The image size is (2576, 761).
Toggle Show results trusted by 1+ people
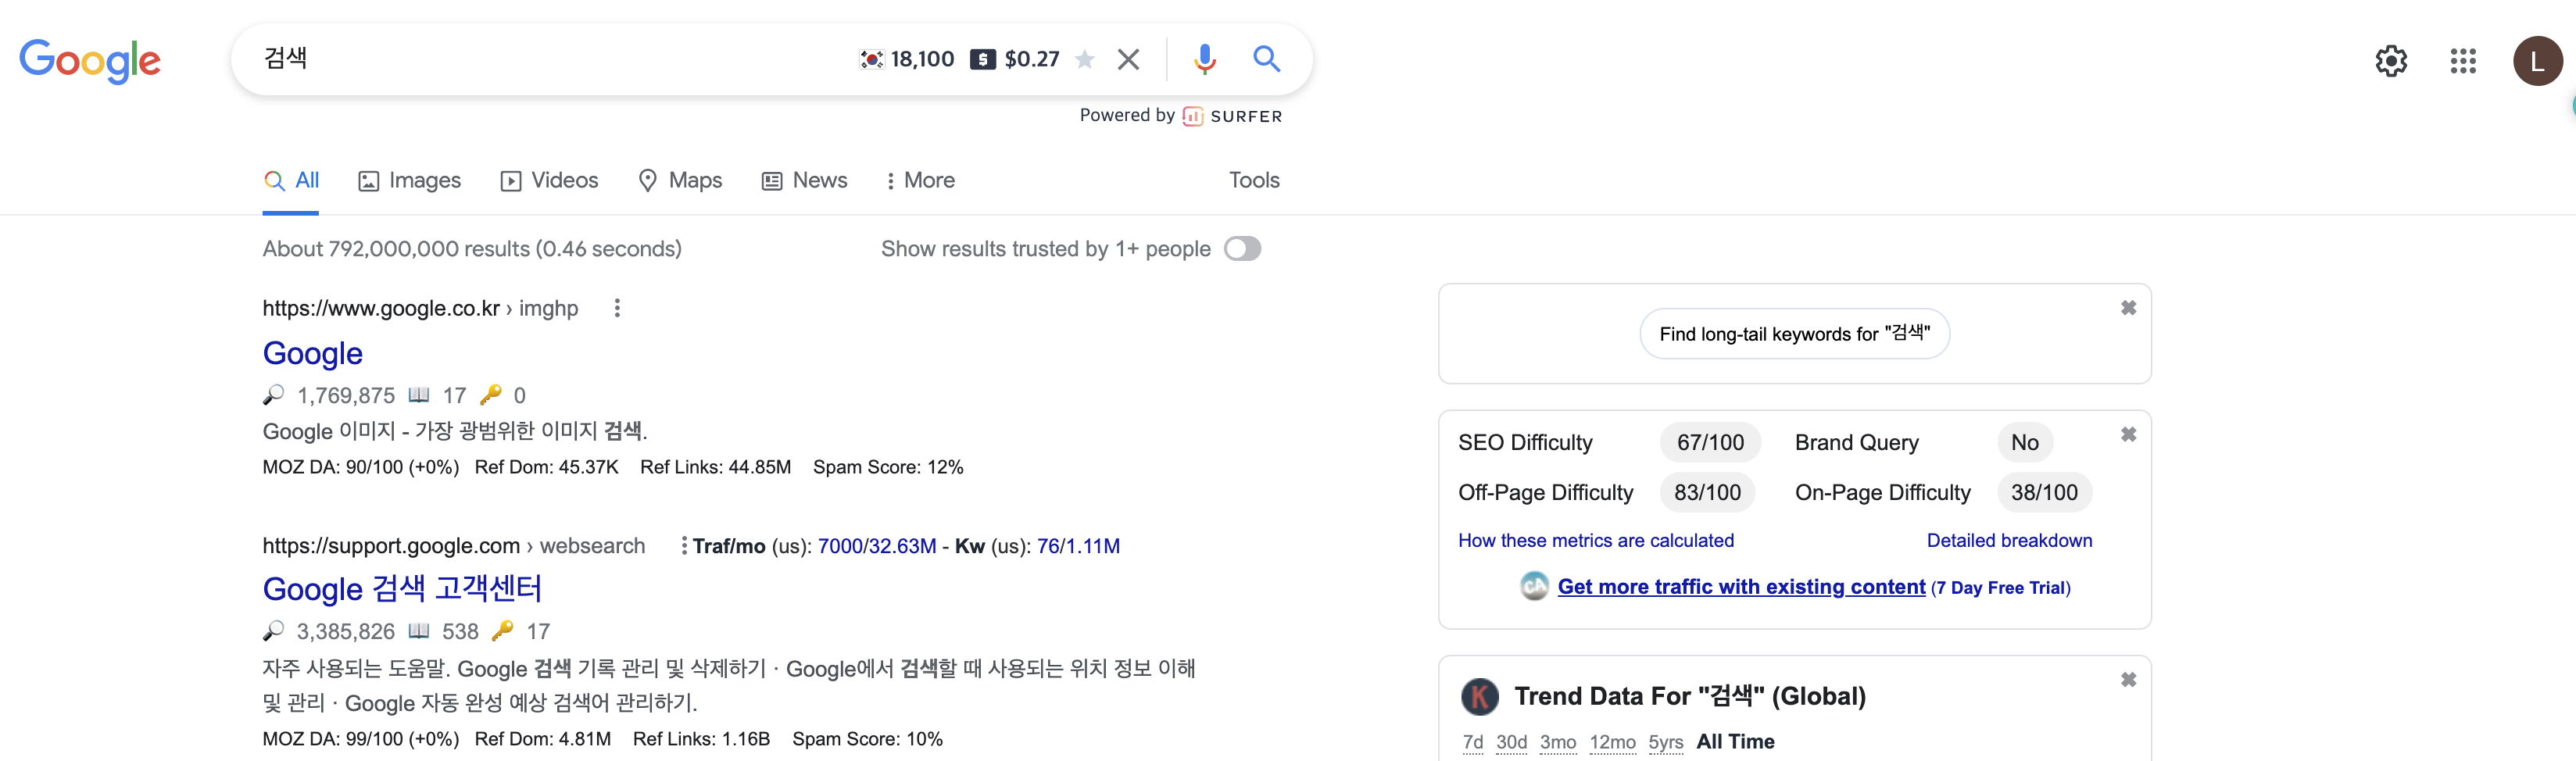pyautogui.click(x=1242, y=248)
